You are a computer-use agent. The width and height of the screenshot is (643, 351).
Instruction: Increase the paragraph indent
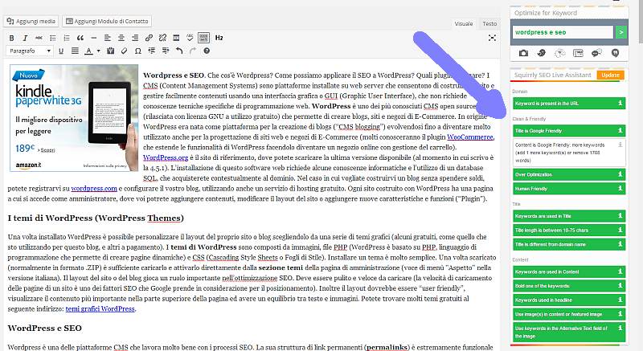[166, 51]
